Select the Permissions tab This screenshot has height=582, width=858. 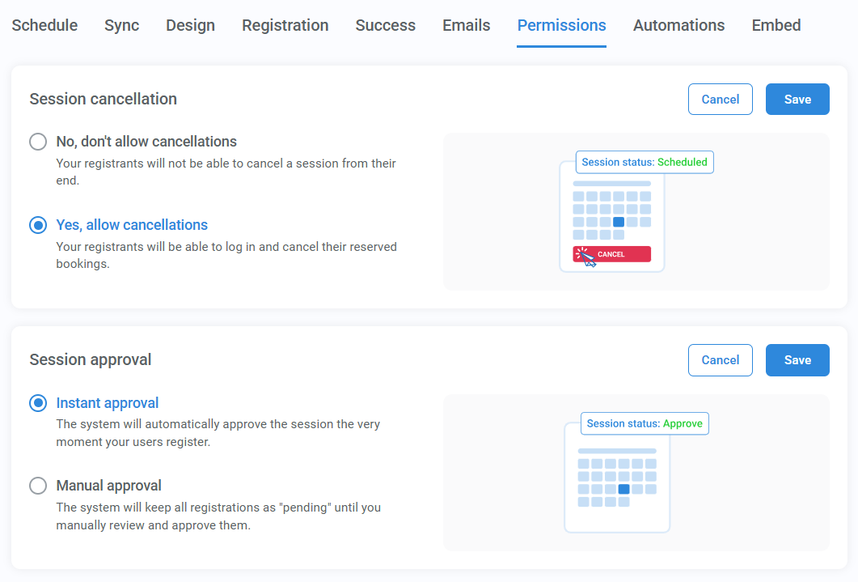(561, 25)
